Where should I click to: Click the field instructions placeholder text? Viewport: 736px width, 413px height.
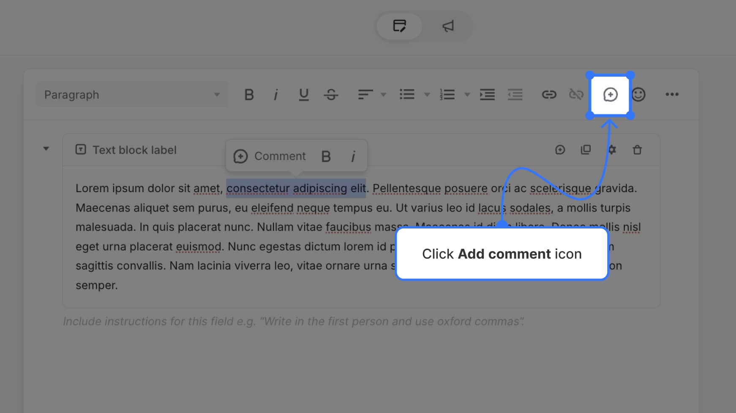(294, 321)
